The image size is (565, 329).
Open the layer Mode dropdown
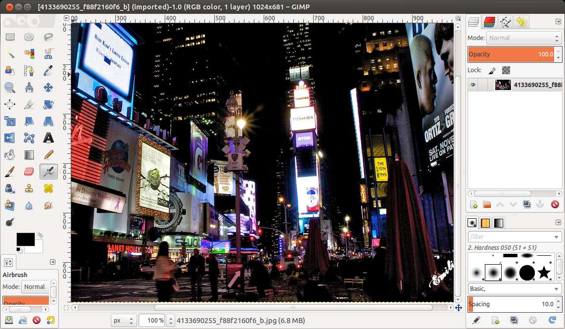click(x=523, y=38)
